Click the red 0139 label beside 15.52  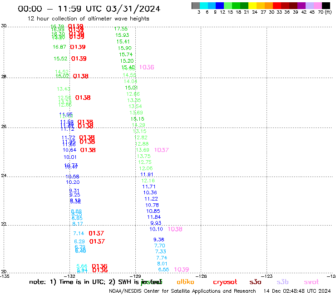pos(79,59)
